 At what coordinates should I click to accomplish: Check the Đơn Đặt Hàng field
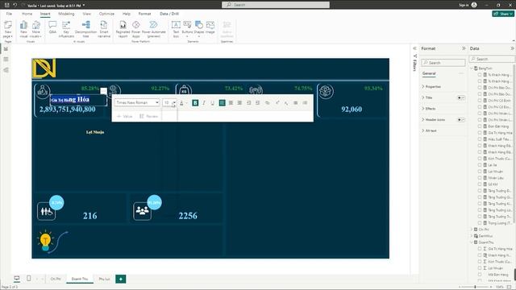point(480,126)
